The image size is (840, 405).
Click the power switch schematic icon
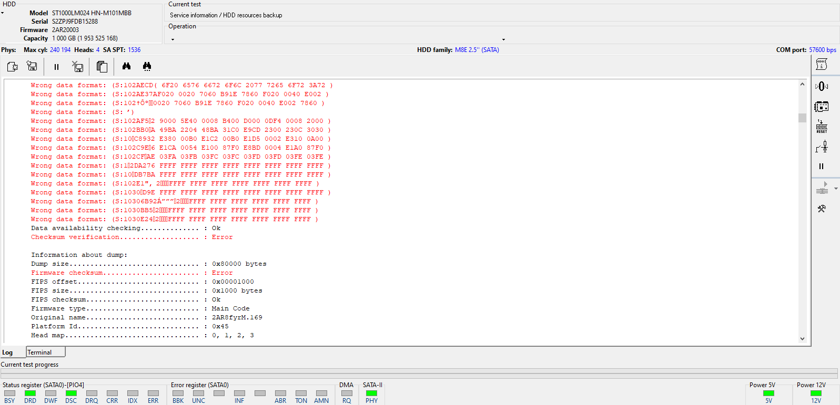click(x=822, y=147)
